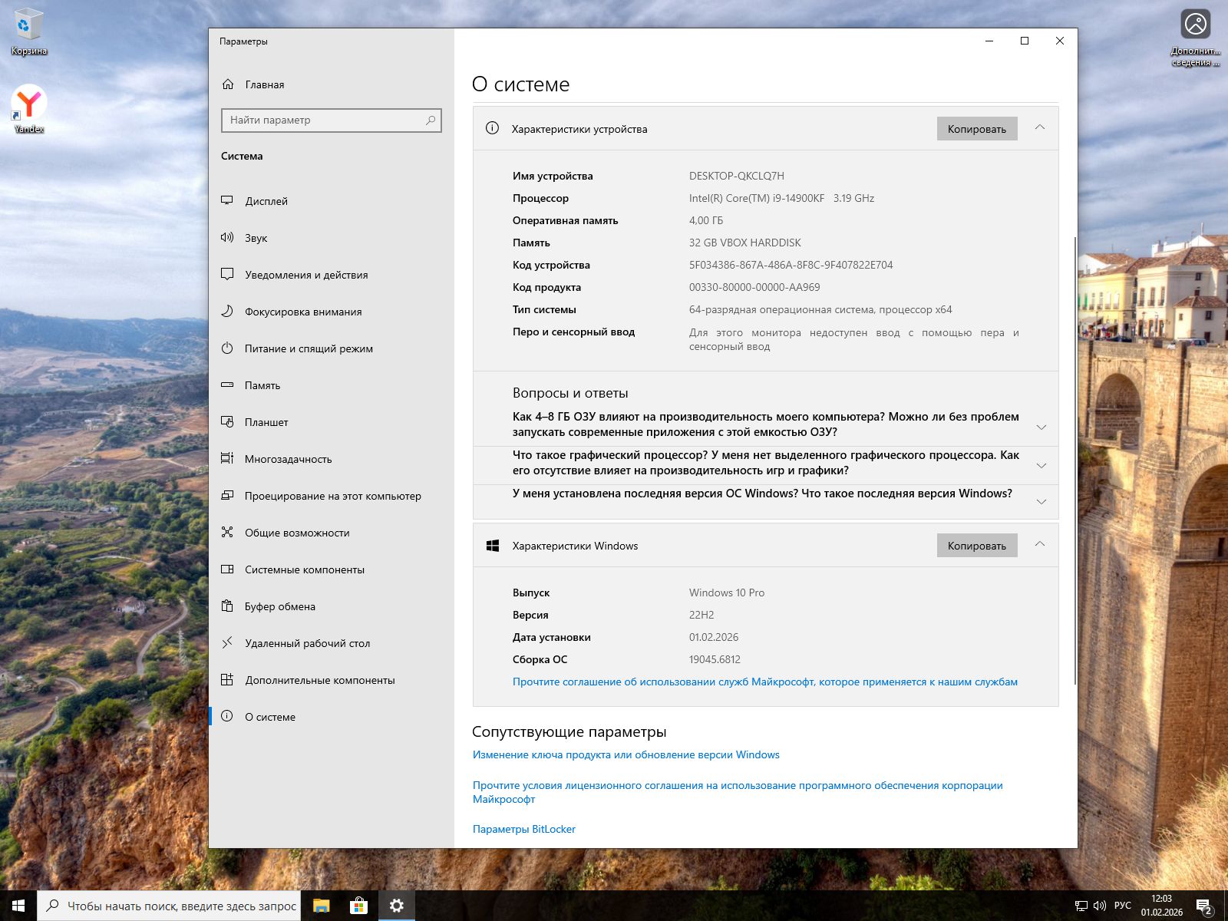Open the Multitasking icon in sidebar
The height and width of the screenshot is (921, 1228).
227,458
